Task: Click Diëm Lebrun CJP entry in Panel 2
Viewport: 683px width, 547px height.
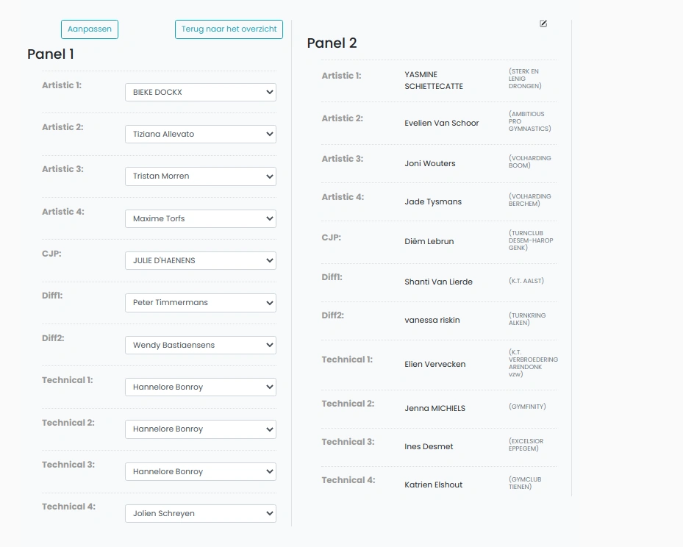Action: tap(429, 241)
